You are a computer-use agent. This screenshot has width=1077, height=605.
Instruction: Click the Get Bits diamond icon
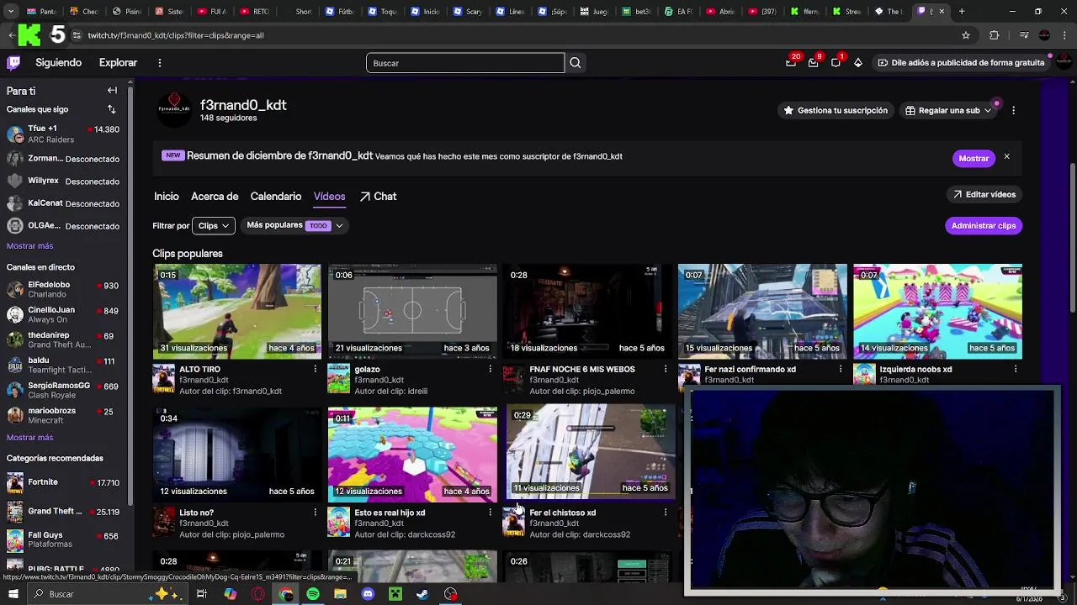coord(858,62)
